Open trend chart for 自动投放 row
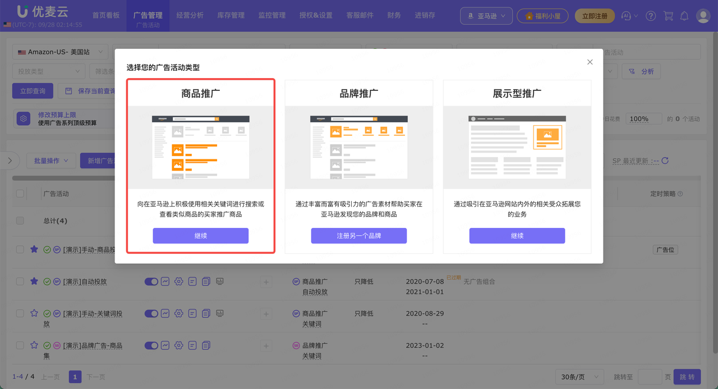This screenshot has width=718, height=389. [165, 281]
